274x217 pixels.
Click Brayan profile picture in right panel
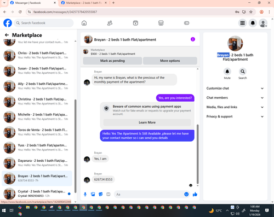235,43
